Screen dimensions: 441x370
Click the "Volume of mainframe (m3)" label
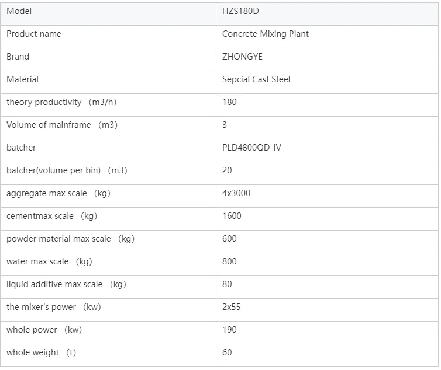point(62,125)
